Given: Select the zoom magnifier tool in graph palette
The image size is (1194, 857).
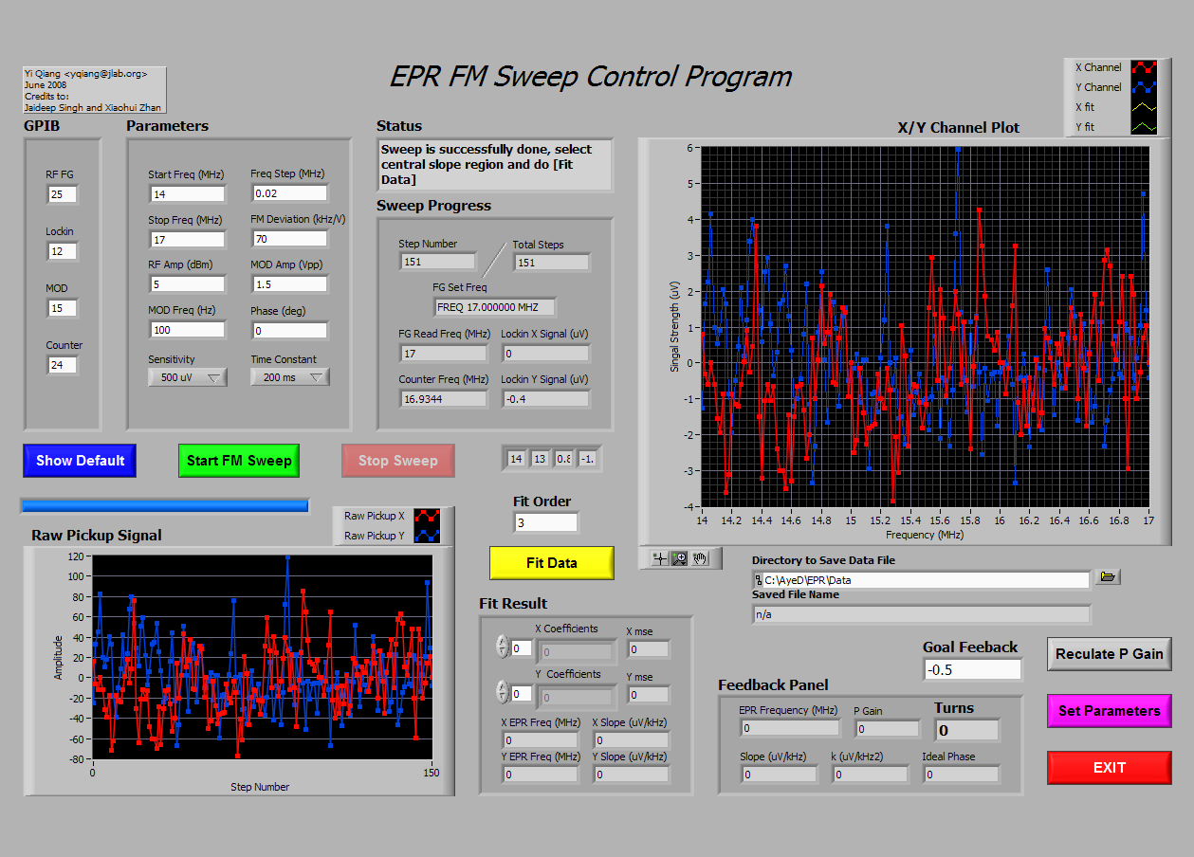Looking at the screenshot, I should (680, 558).
